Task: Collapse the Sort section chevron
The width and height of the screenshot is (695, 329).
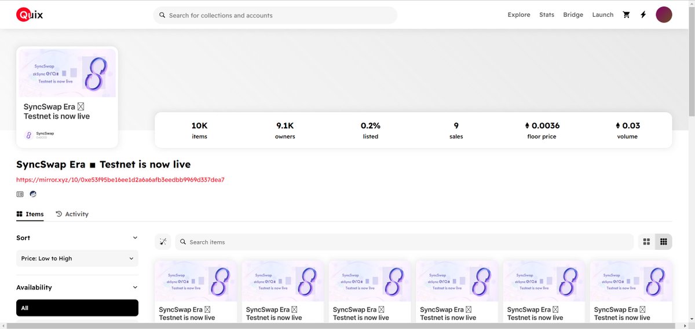Action: click(x=135, y=238)
